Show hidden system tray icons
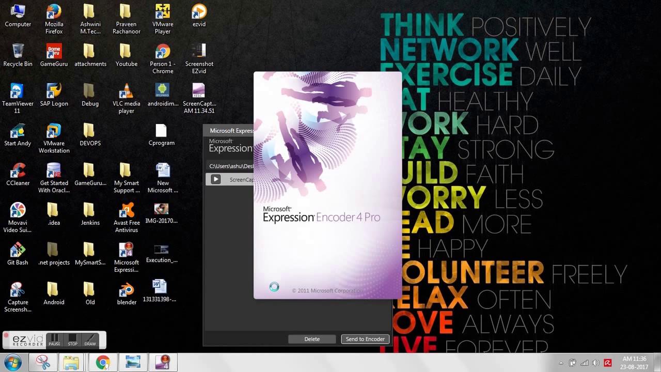Viewport: 661px width, 372px height. [561, 363]
